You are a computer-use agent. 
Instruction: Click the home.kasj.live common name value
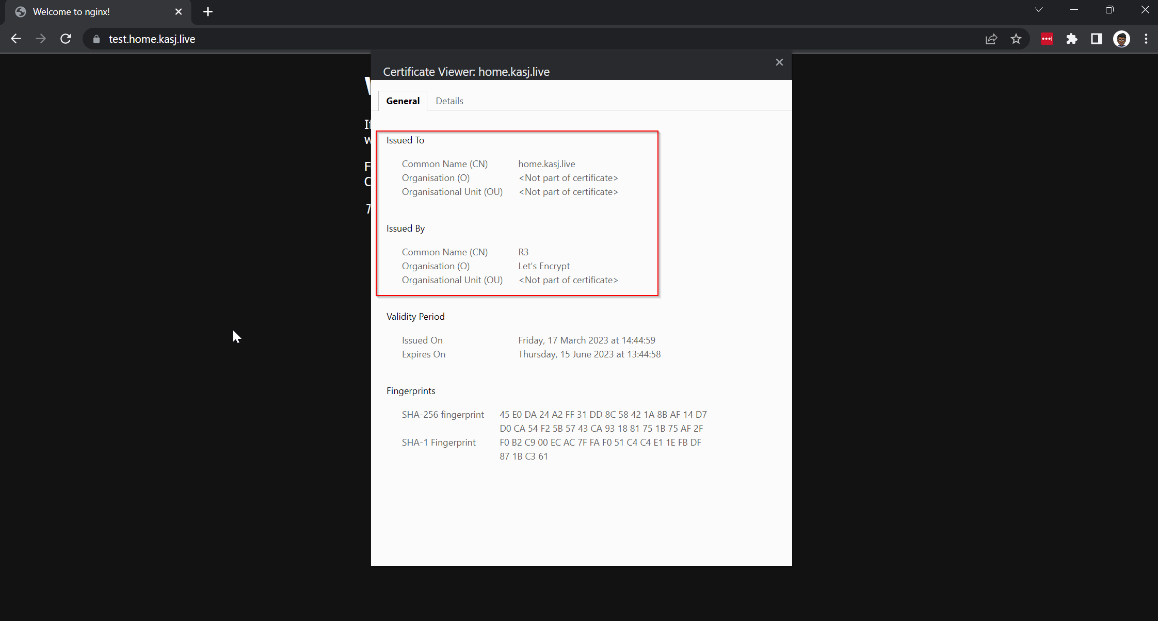pos(546,164)
